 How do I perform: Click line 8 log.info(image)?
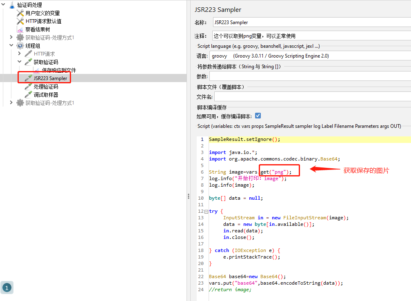pyautogui.click(x=232, y=185)
